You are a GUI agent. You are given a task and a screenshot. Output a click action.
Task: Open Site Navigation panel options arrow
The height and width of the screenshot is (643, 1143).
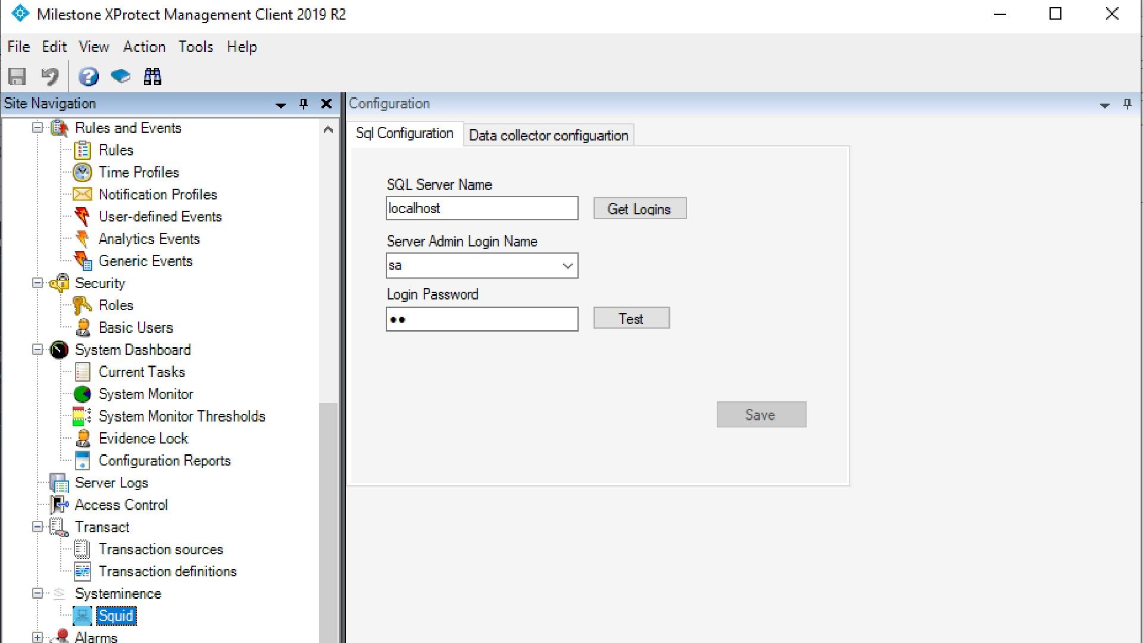(x=280, y=105)
